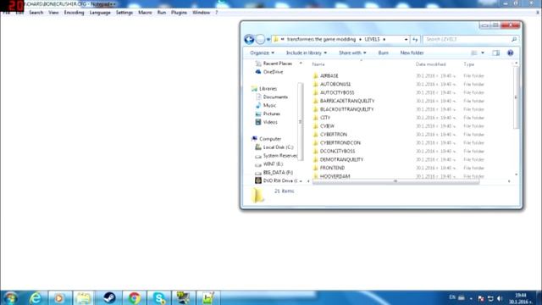Open address bar history dropdown
This screenshot has height=305, width=542.
tap(406, 40)
